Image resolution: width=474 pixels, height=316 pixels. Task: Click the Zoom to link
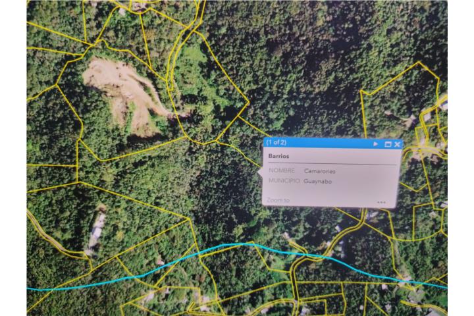(278, 200)
